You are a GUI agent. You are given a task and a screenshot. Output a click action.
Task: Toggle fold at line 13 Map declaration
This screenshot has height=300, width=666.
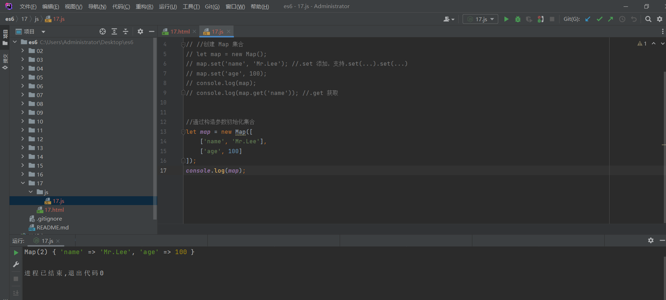tap(183, 132)
